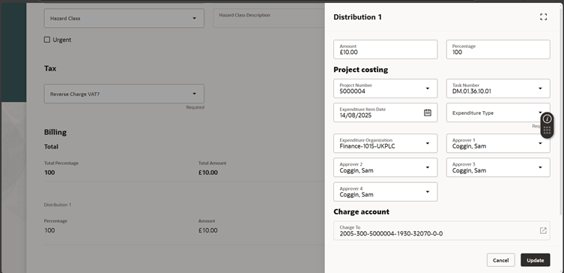Screen dimensions: 564x273
Task: Open the Reverse Charge VAT dropdown
Action: point(194,94)
